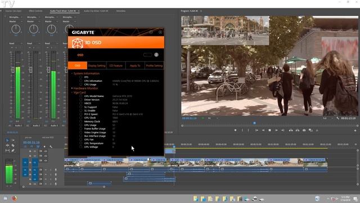Screen dimensions: 360x203
Task: Click the Extract button in Program monitor
Action: click(x=298, y=130)
